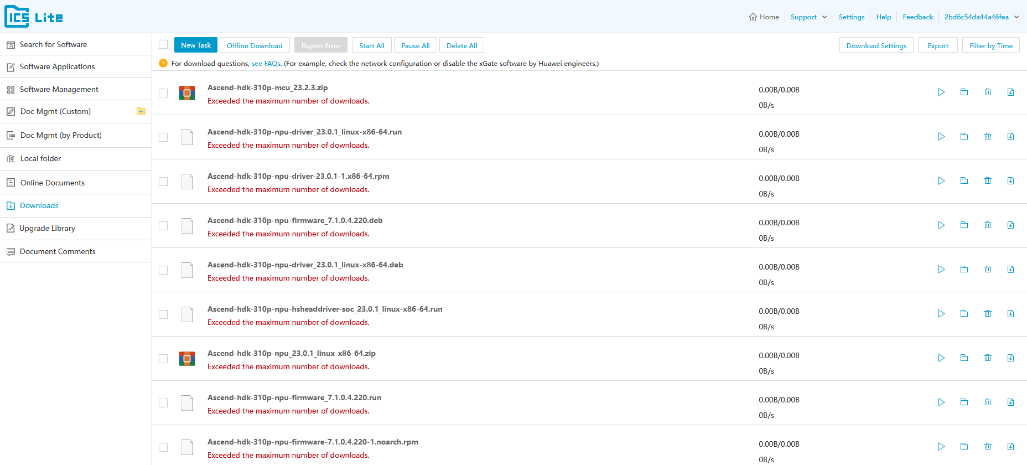This screenshot has width=1027, height=465.
Task: Open Document Comments
Action: click(76, 251)
